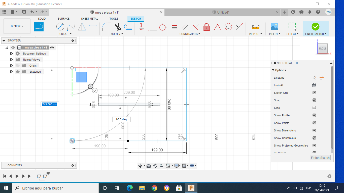Apply the Perpendicular constraint

[196, 26]
